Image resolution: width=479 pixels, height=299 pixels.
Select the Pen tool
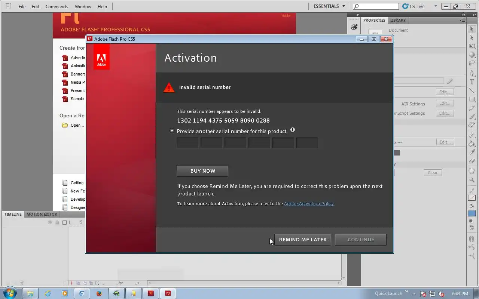472,73
